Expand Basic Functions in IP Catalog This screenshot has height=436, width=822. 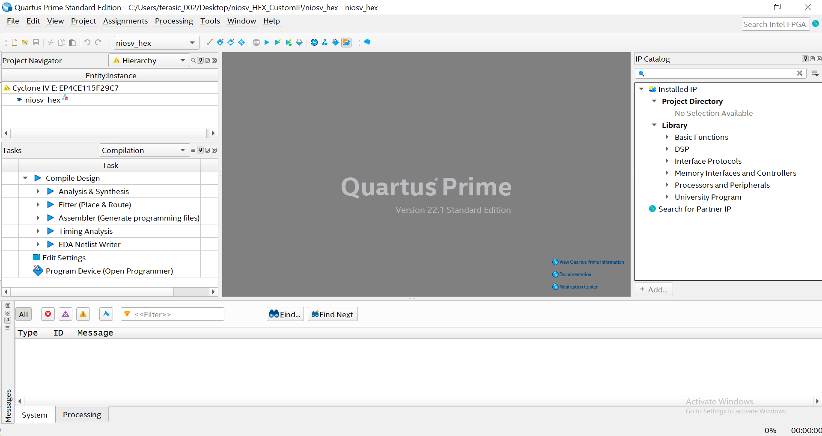click(667, 137)
